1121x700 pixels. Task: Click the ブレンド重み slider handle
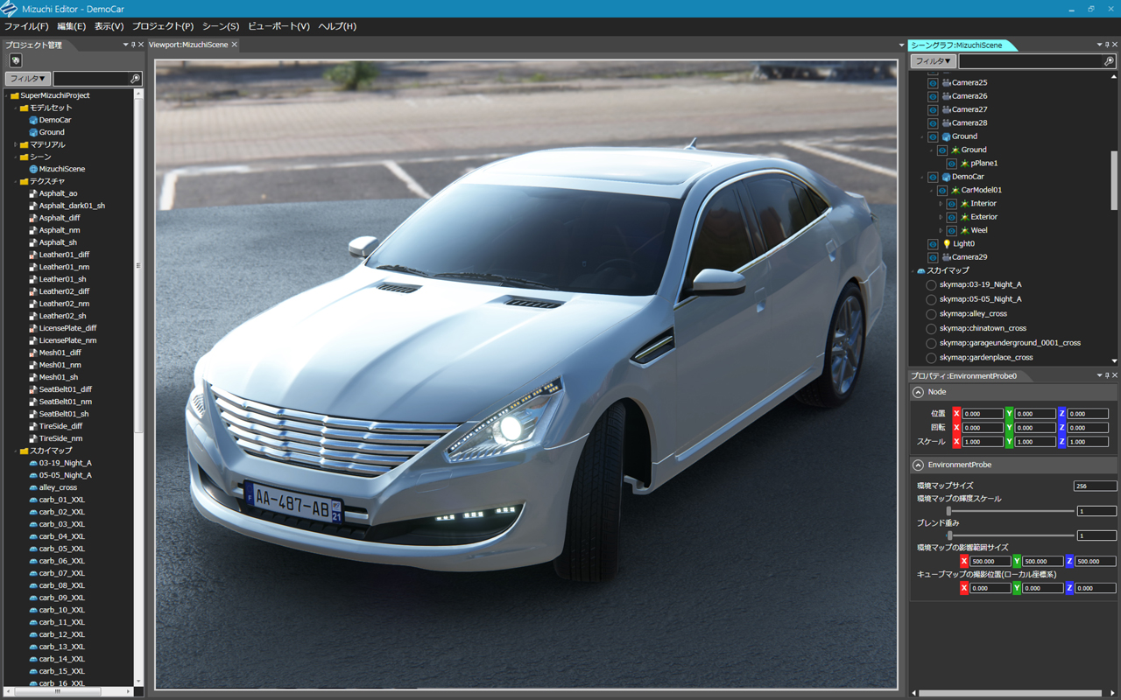tap(949, 535)
